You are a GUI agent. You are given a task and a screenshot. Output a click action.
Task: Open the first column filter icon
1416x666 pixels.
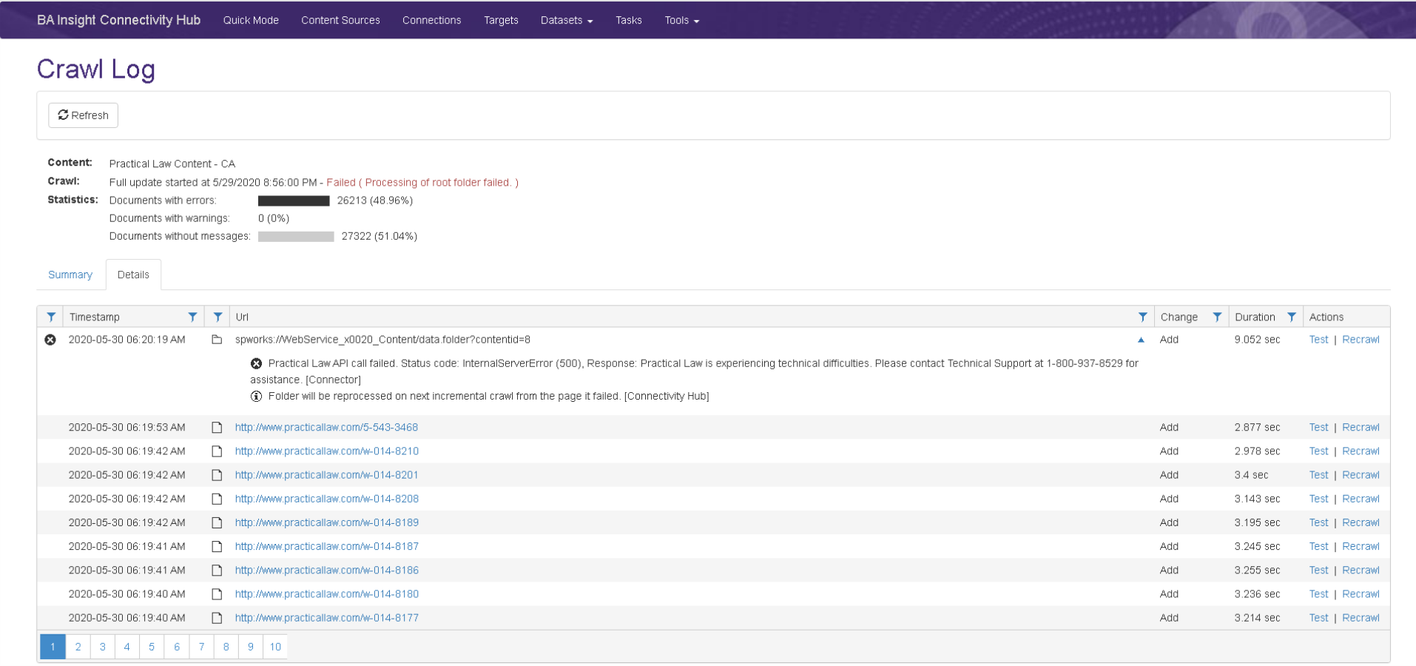coord(51,317)
